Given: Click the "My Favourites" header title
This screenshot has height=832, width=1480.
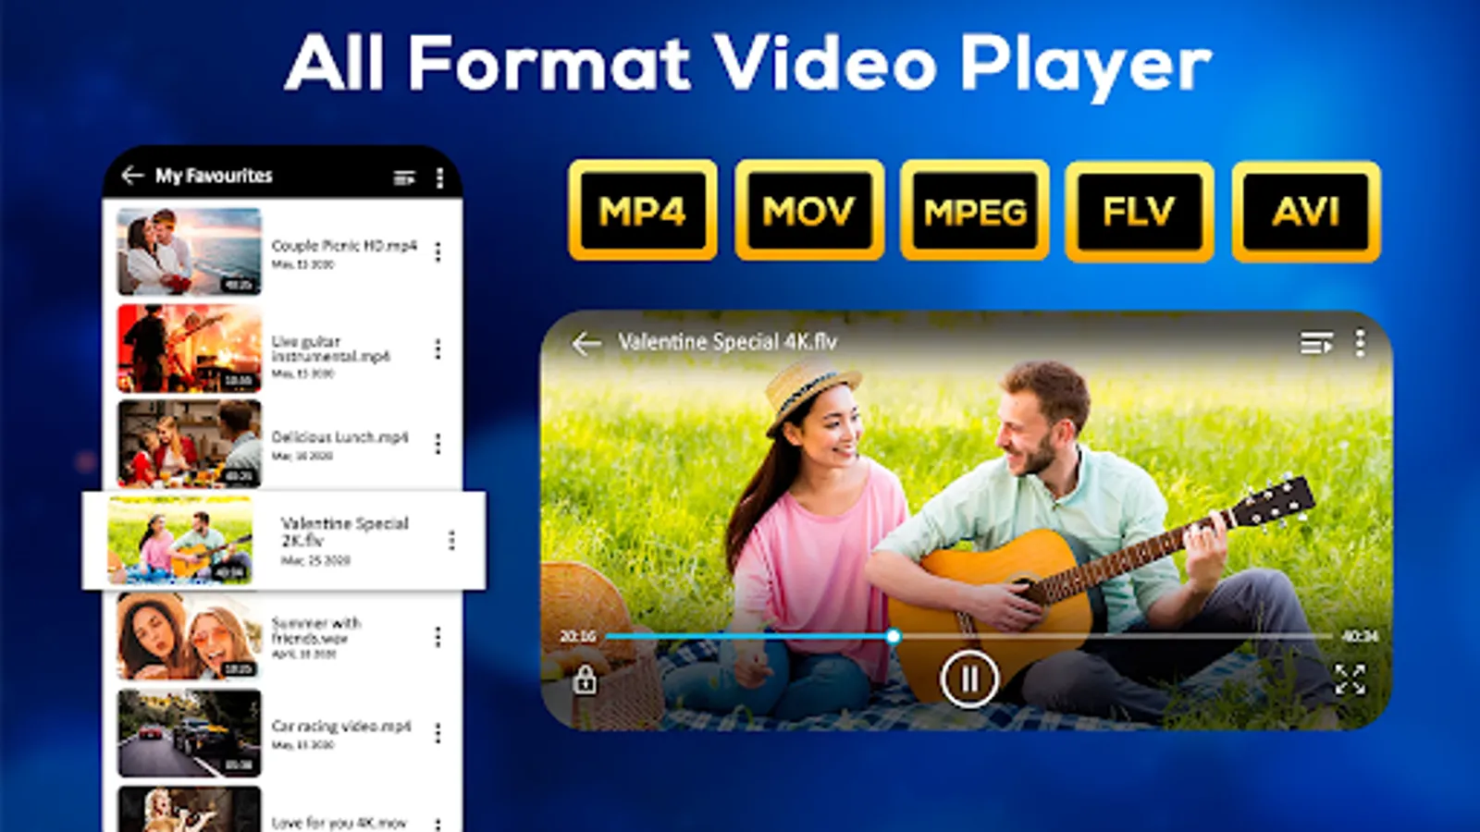Looking at the screenshot, I should click(x=214, y=176).
